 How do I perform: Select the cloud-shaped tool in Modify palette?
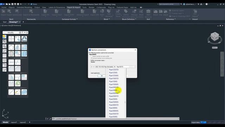24,39
